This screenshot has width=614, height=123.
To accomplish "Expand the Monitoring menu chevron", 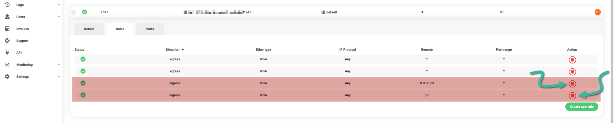I will [x=59, y=65].
